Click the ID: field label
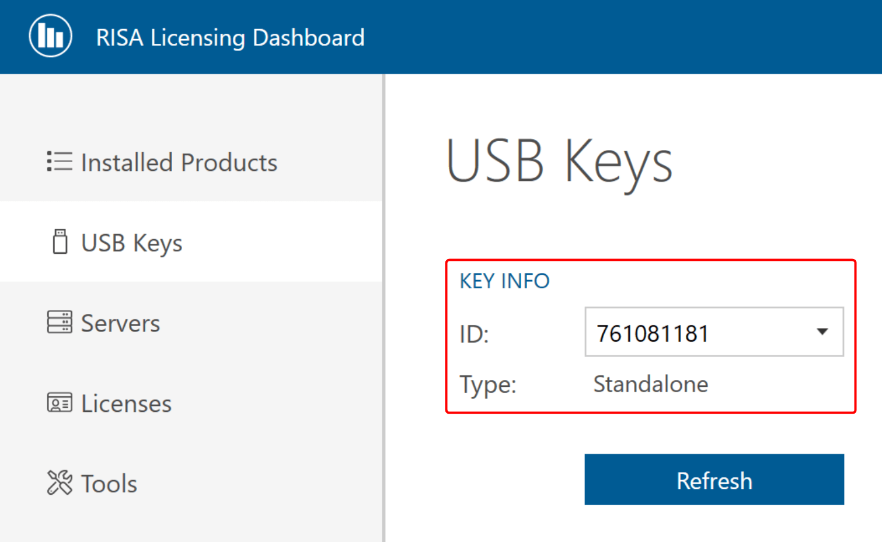Screen dimensions: 882x542 (474, 334)
